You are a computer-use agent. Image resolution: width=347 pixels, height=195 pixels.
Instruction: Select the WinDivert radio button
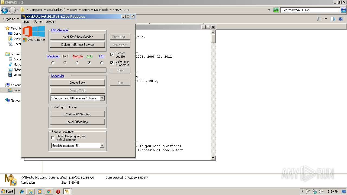tap(53, 63)
